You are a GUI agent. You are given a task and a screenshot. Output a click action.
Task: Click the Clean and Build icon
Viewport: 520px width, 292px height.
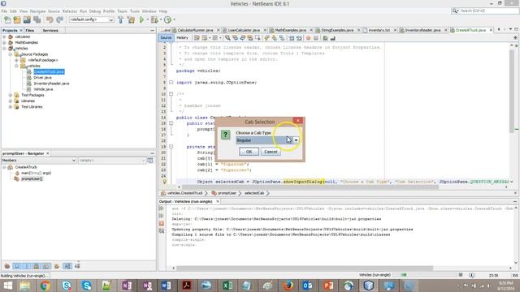point(132,19)
